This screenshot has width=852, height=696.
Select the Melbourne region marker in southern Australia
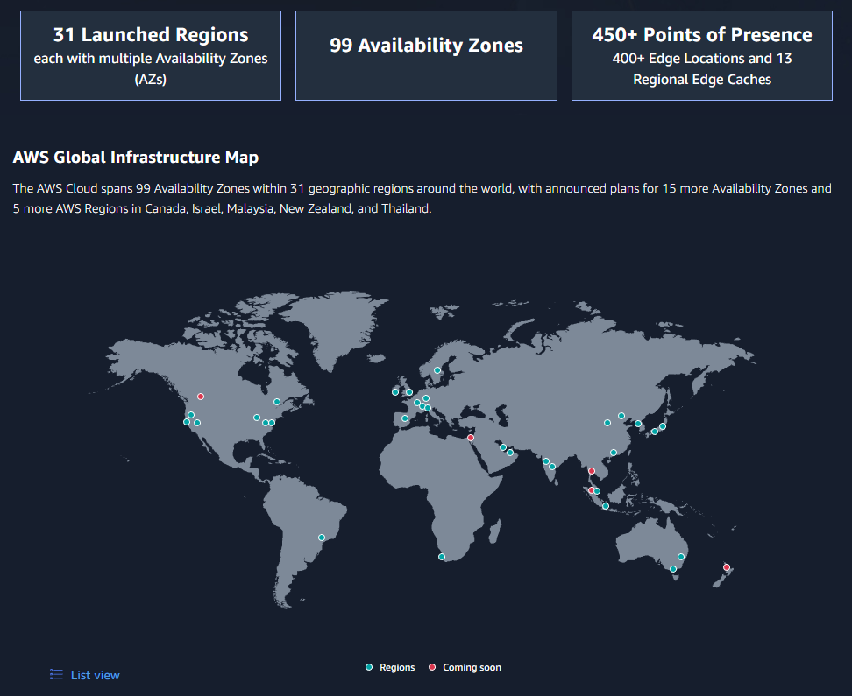coord(673,569)
